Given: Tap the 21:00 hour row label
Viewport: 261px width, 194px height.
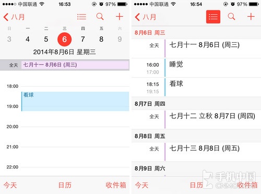Looking at the screenshot, I should pyautogui.click(x=13, y=147).
